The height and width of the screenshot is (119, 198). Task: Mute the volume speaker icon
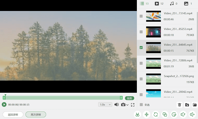coord(116,105)
